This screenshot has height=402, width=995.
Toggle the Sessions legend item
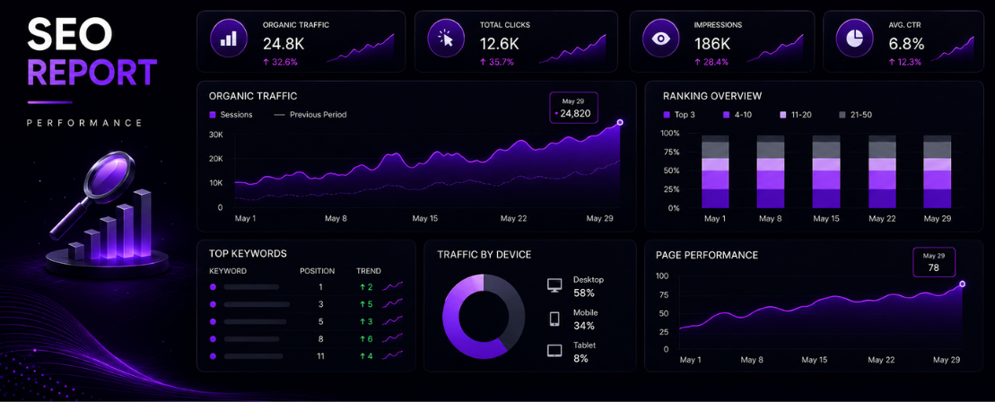point(231,115)
